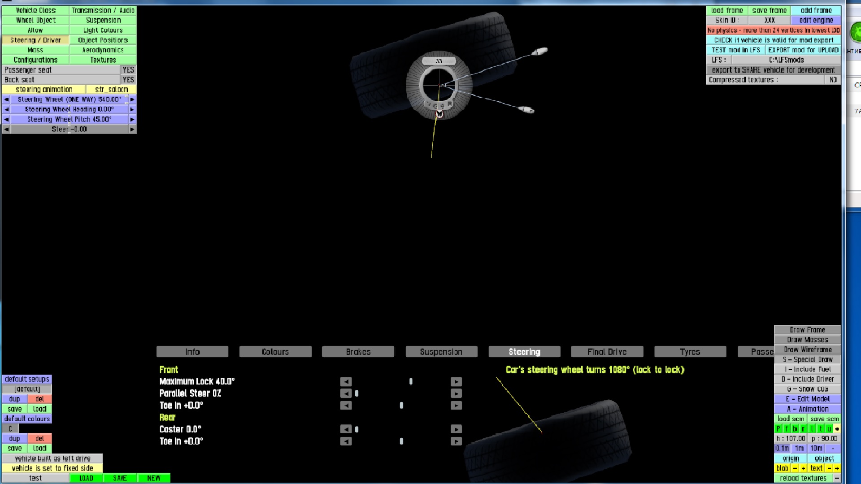Screen dimensions: 861x484
Task: Toggle Back seat YES setting
Action: [128, 80]
